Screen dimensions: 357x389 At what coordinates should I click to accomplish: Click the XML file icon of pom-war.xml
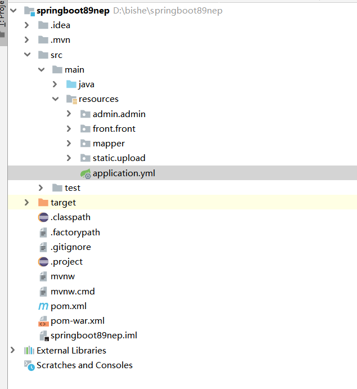pyautogui.click(x=43, y=321)
